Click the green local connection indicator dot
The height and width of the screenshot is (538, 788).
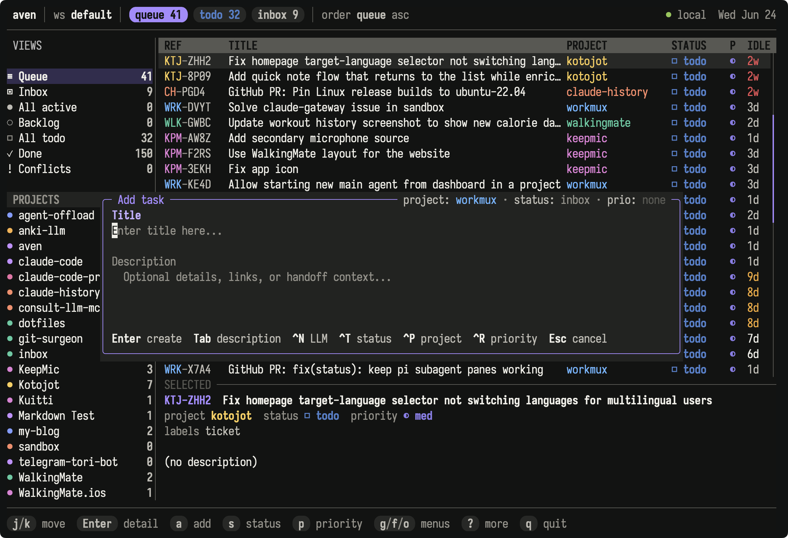click(668, 15)
